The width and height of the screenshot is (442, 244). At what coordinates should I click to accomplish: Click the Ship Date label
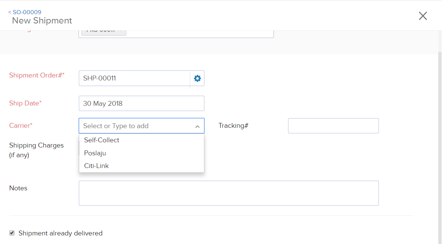[x=25, y=103]
